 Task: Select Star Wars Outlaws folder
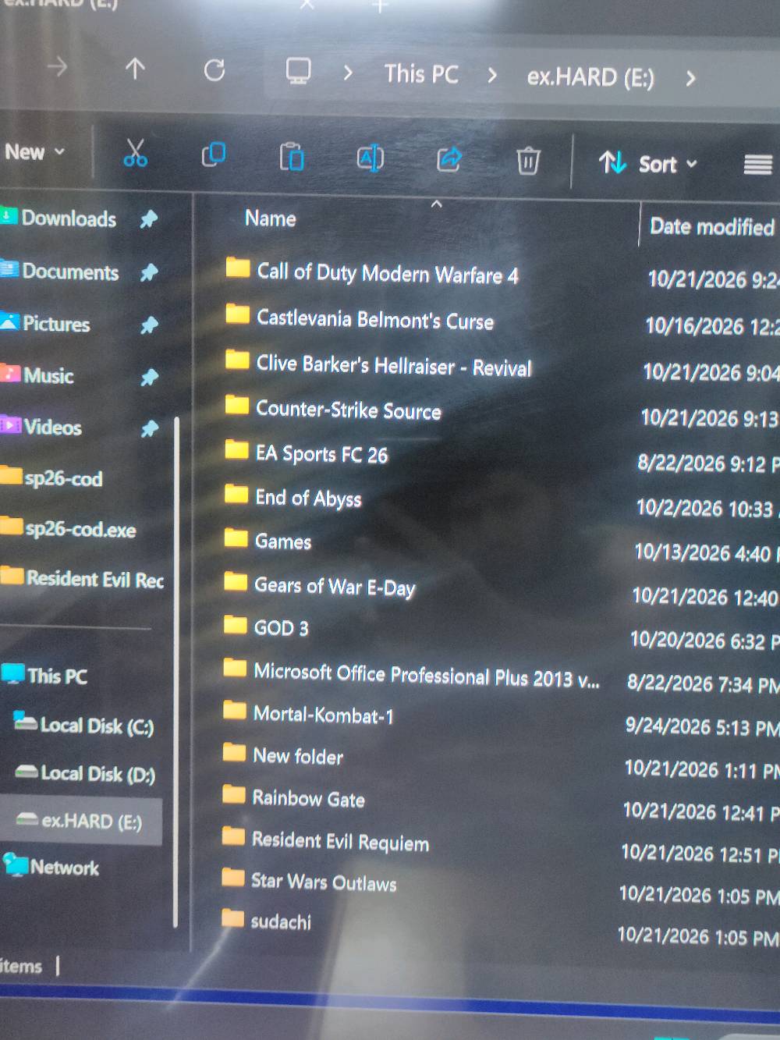pos(309,882)
